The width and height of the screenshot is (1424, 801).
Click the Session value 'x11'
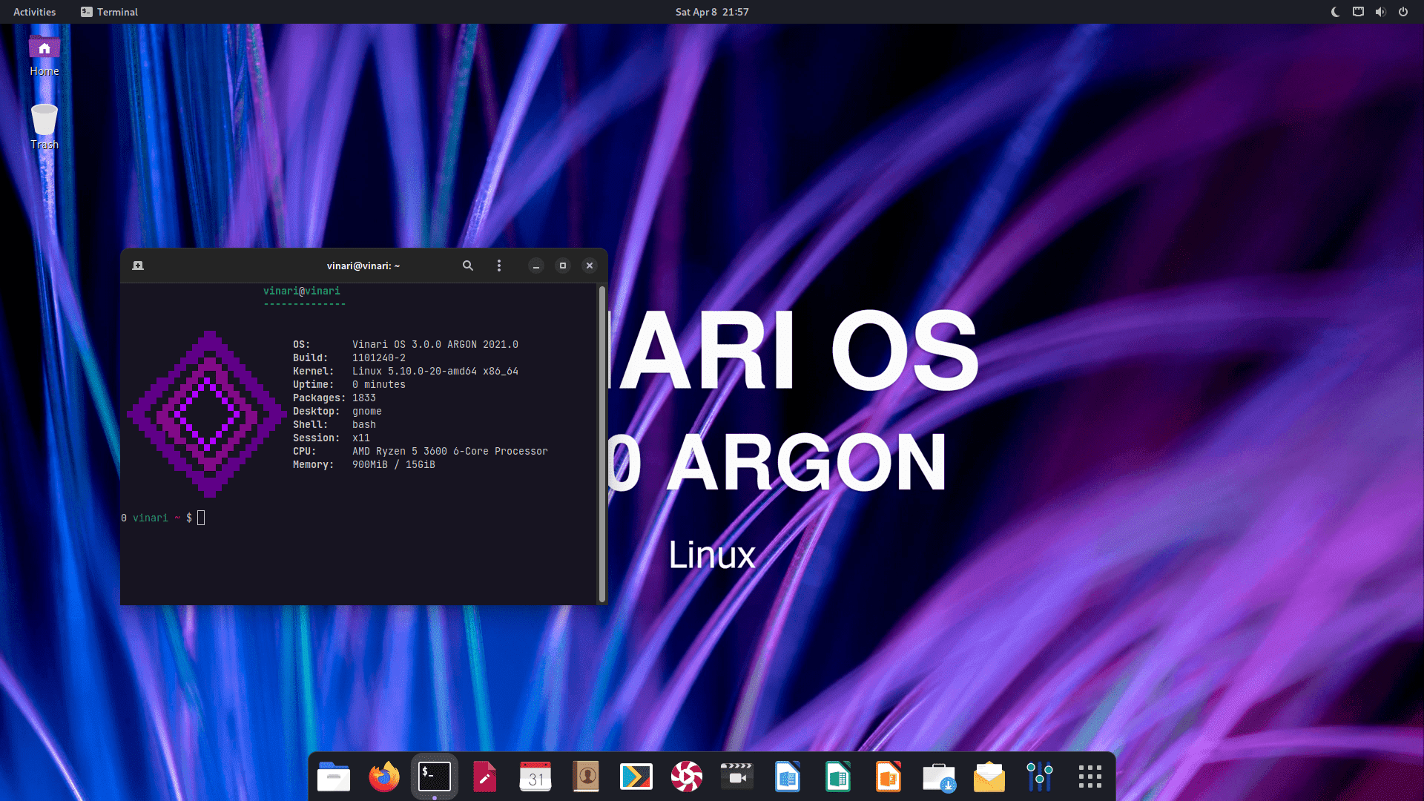click(361, 438)
